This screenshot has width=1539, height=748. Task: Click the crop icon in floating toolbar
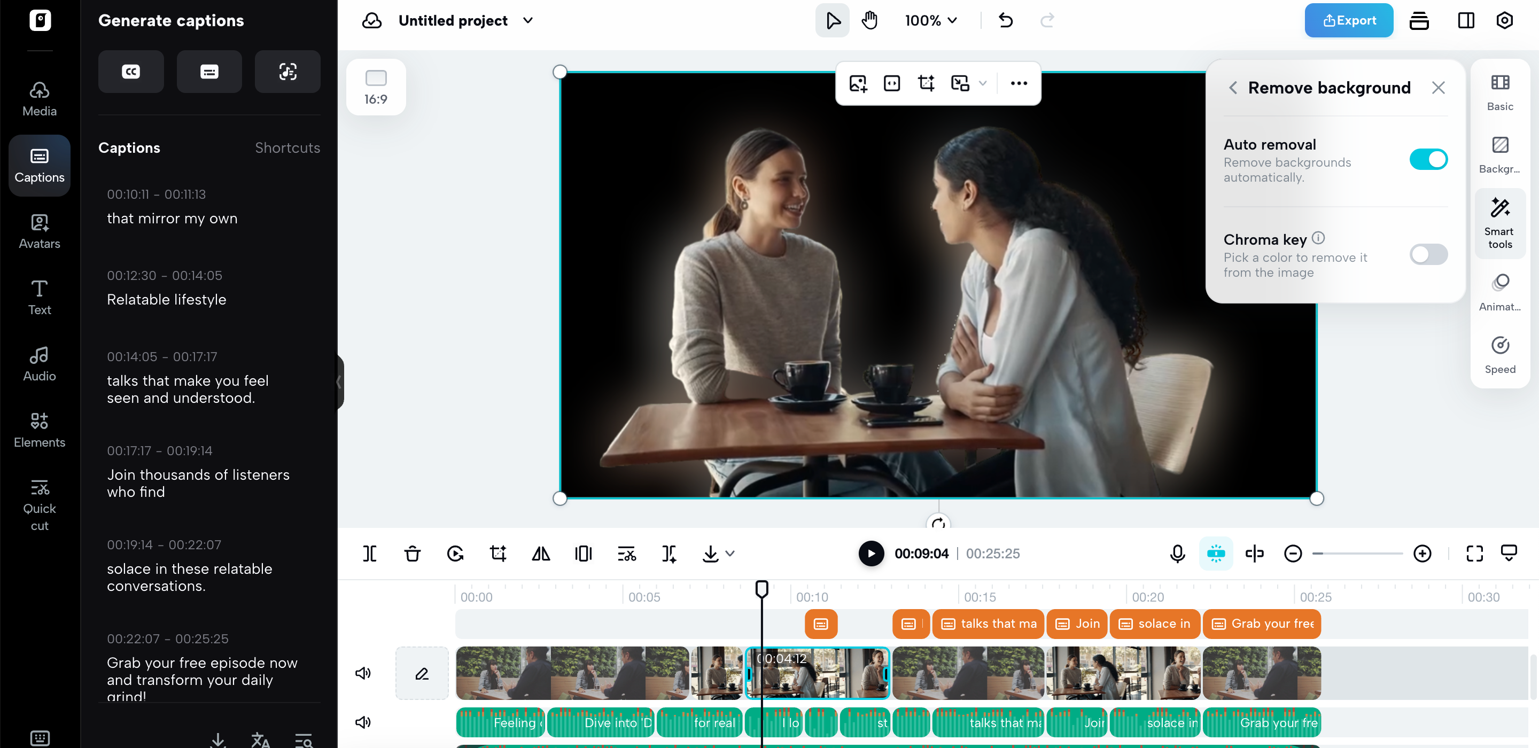[x=926, y=83]
